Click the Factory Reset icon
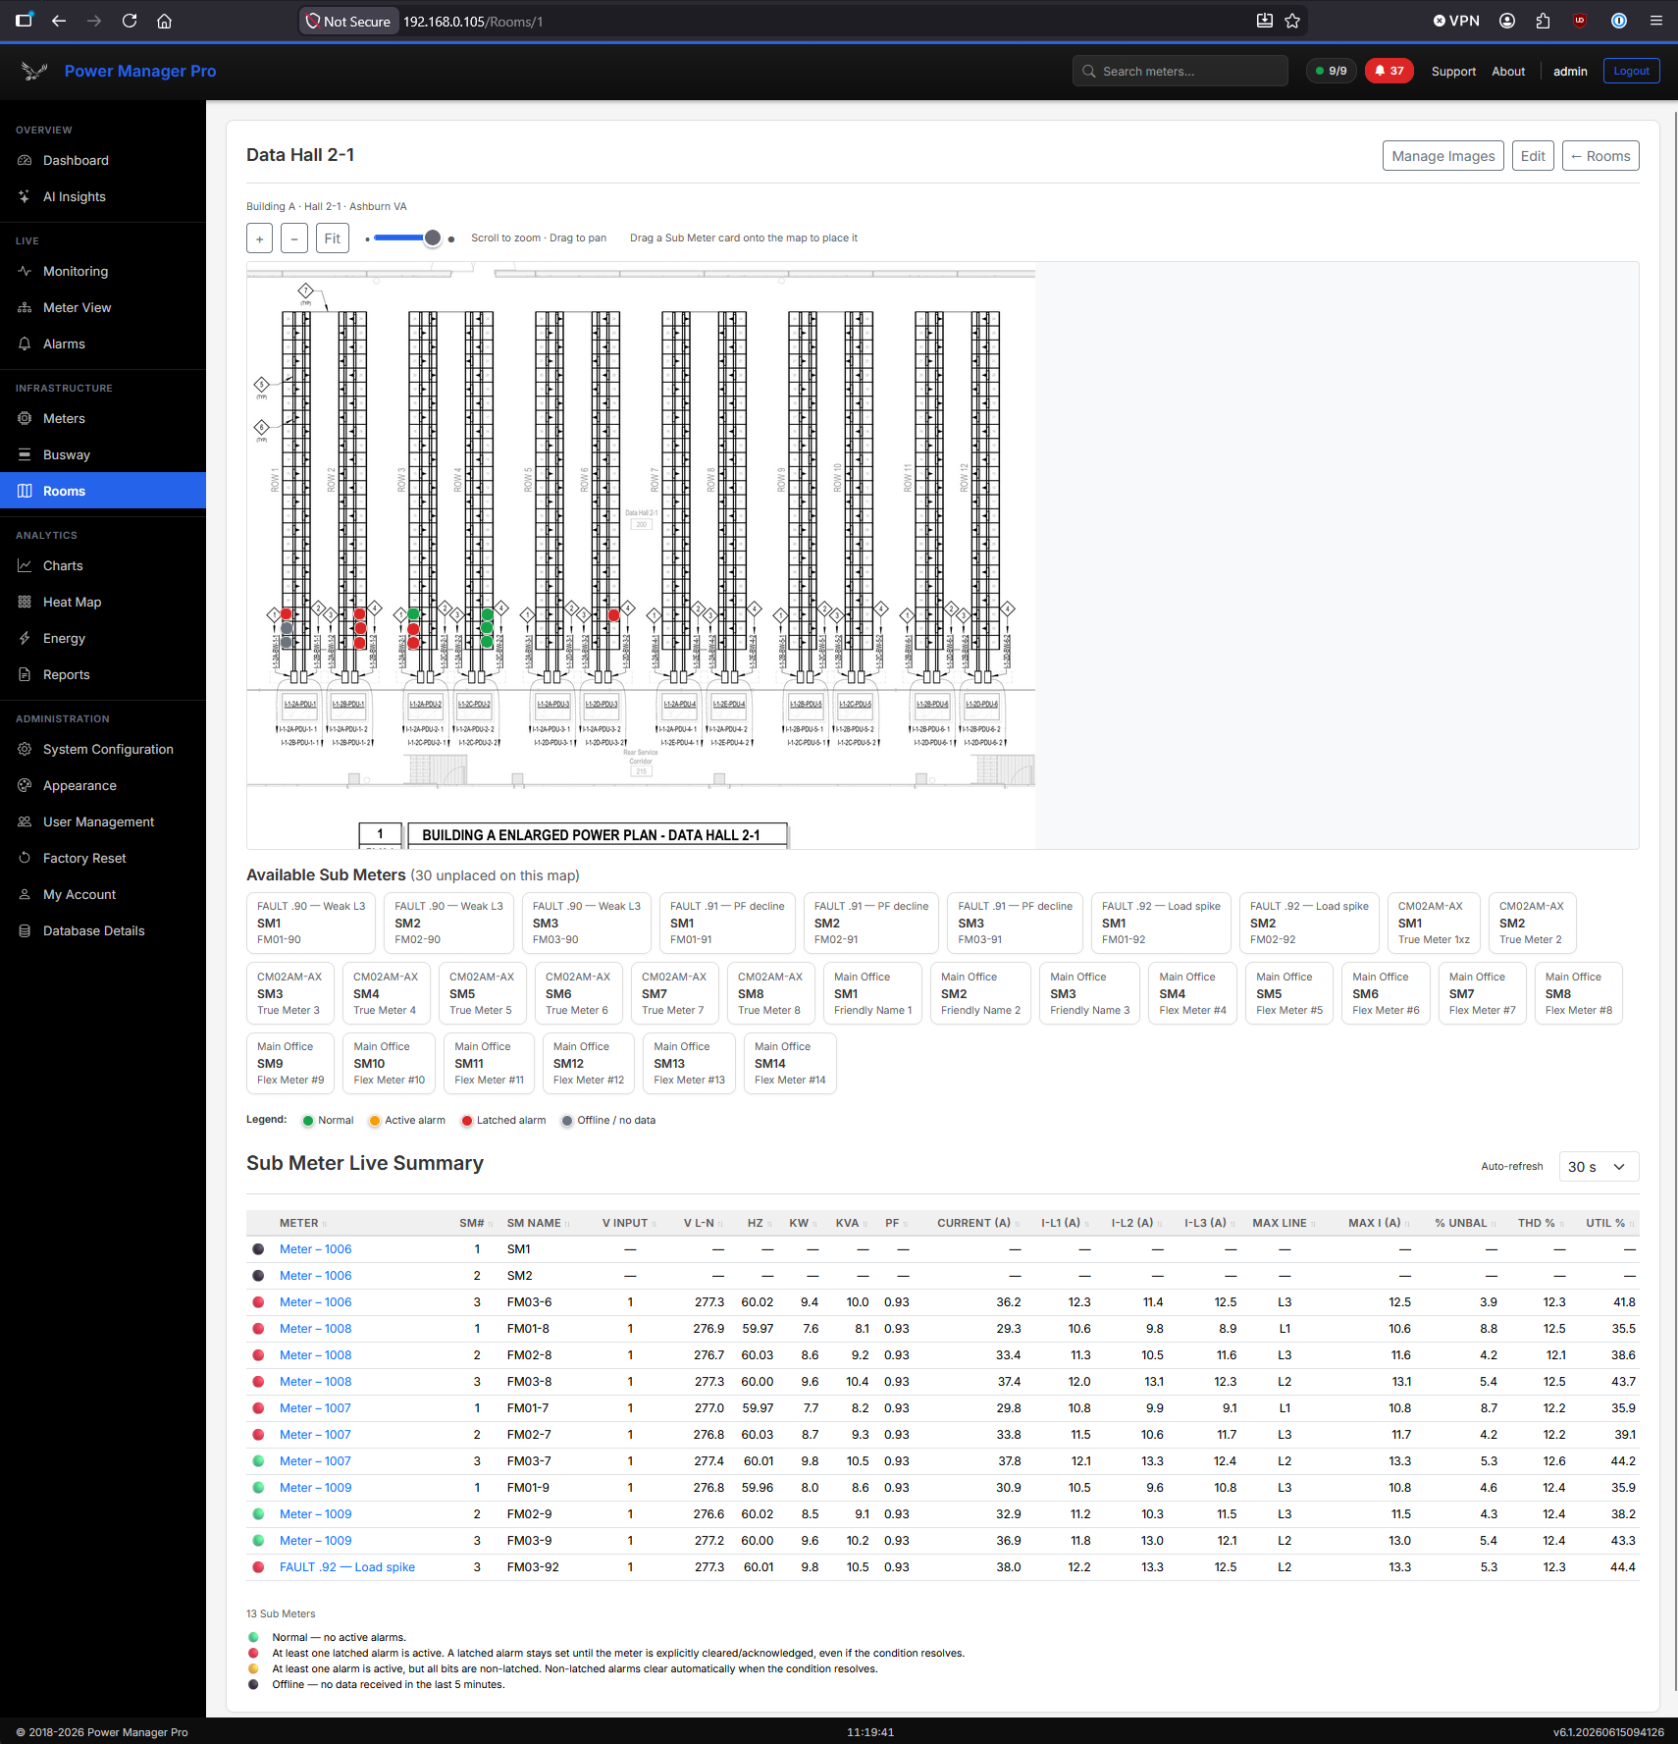The width and height of the screenshot is (1678, 1744). point(25,858)
